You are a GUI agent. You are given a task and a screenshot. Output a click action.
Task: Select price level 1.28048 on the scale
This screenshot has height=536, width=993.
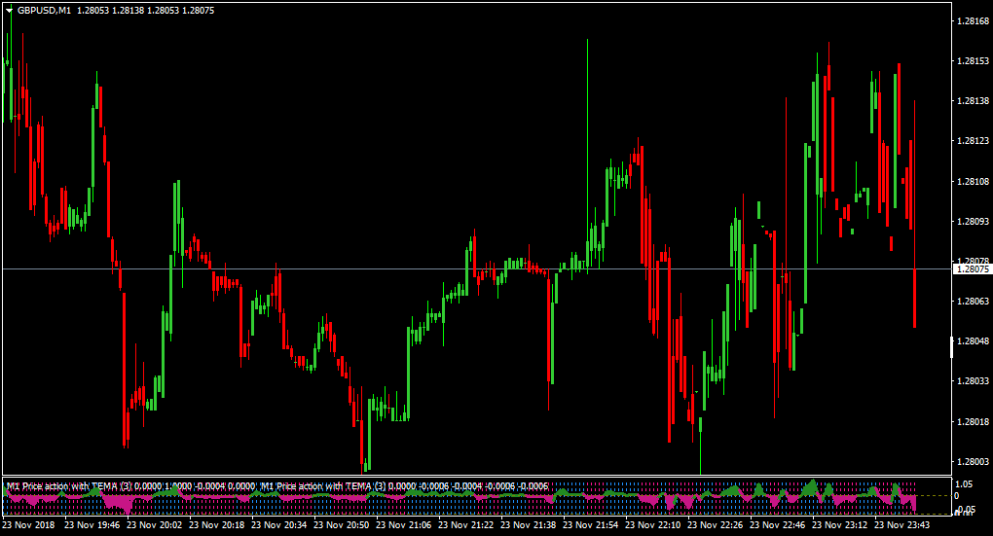coord(973,341)
